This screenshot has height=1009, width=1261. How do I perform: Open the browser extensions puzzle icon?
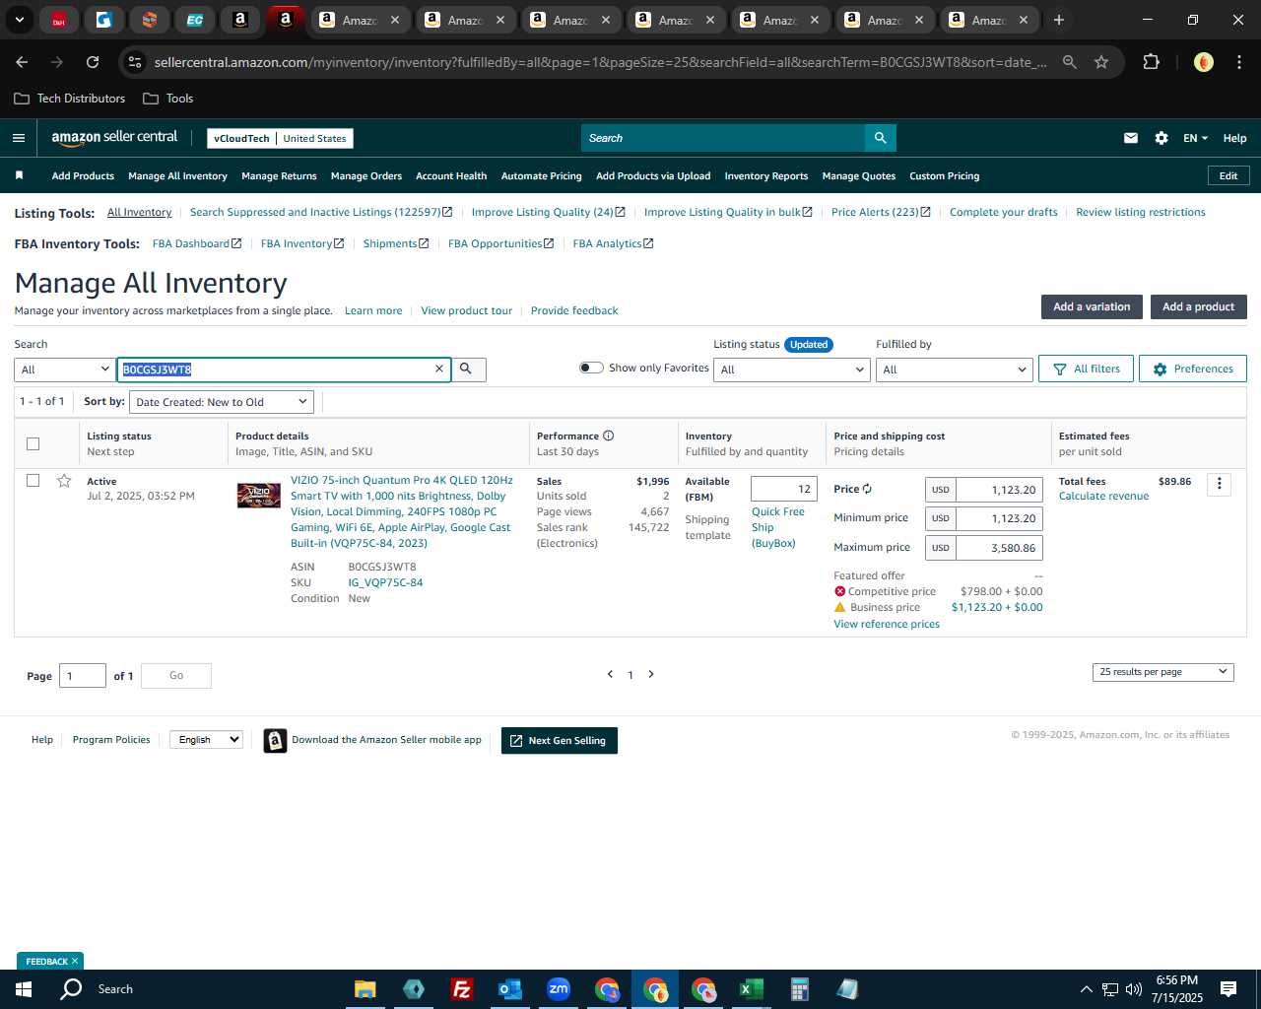click(x=1151, y=62)
